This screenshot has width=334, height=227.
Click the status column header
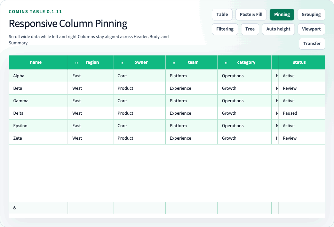coord(302,62)
